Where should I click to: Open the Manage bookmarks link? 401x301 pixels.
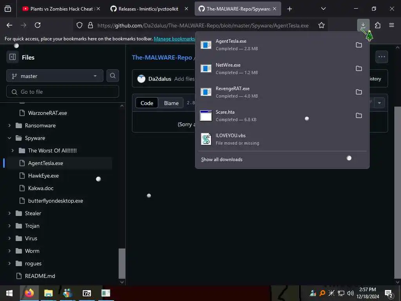coord(174,39)
